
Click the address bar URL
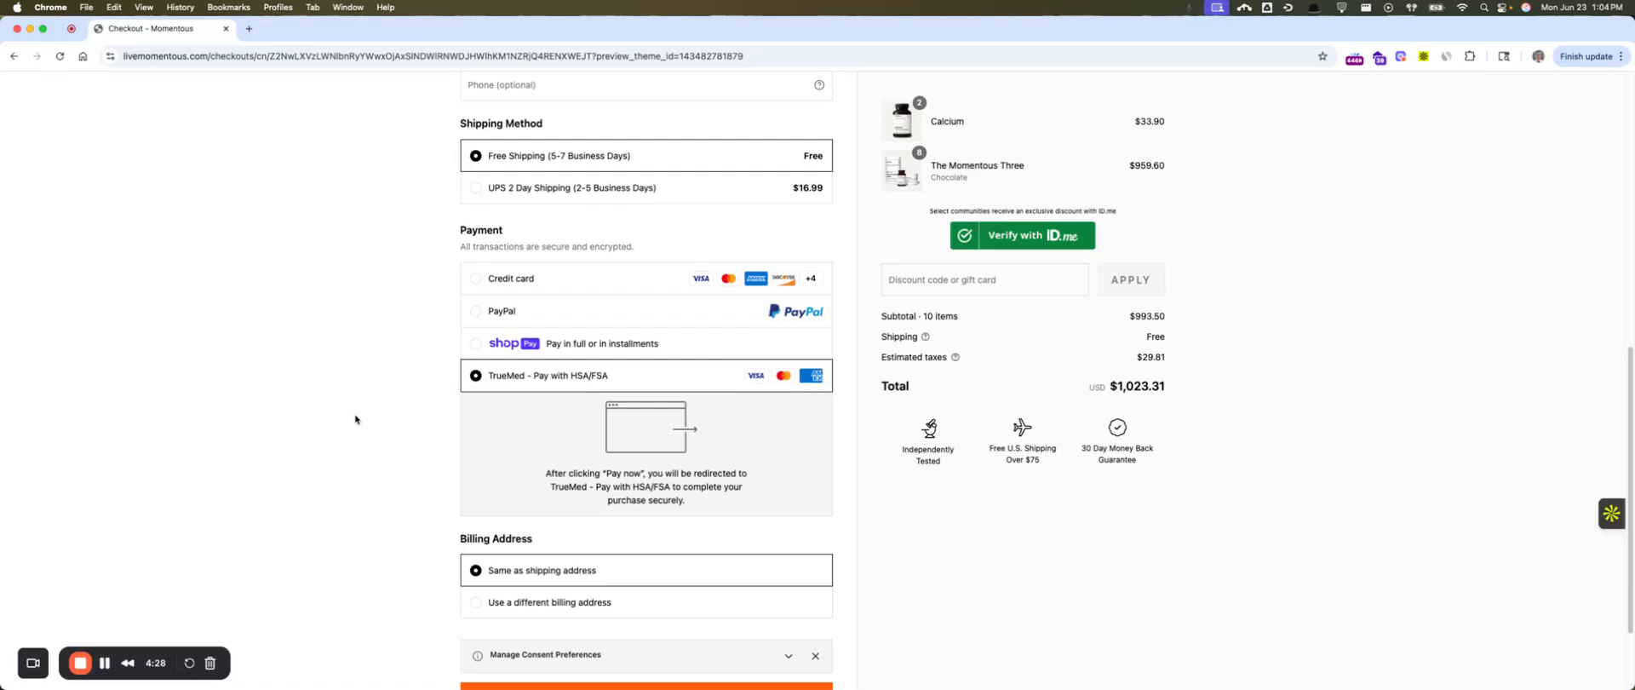coord(433,56)
